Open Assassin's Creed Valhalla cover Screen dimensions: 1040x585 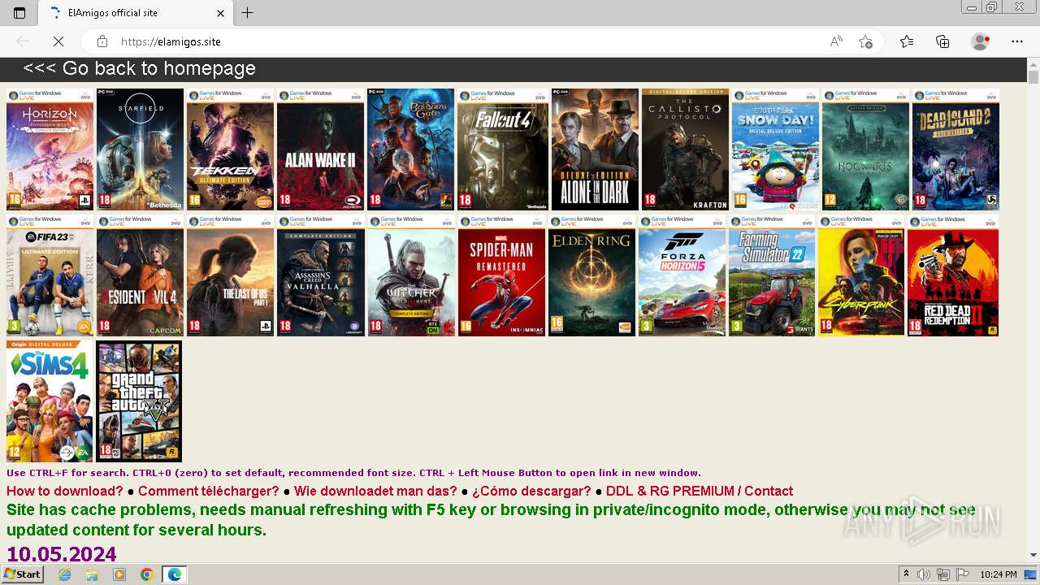(x=320, y=275)
